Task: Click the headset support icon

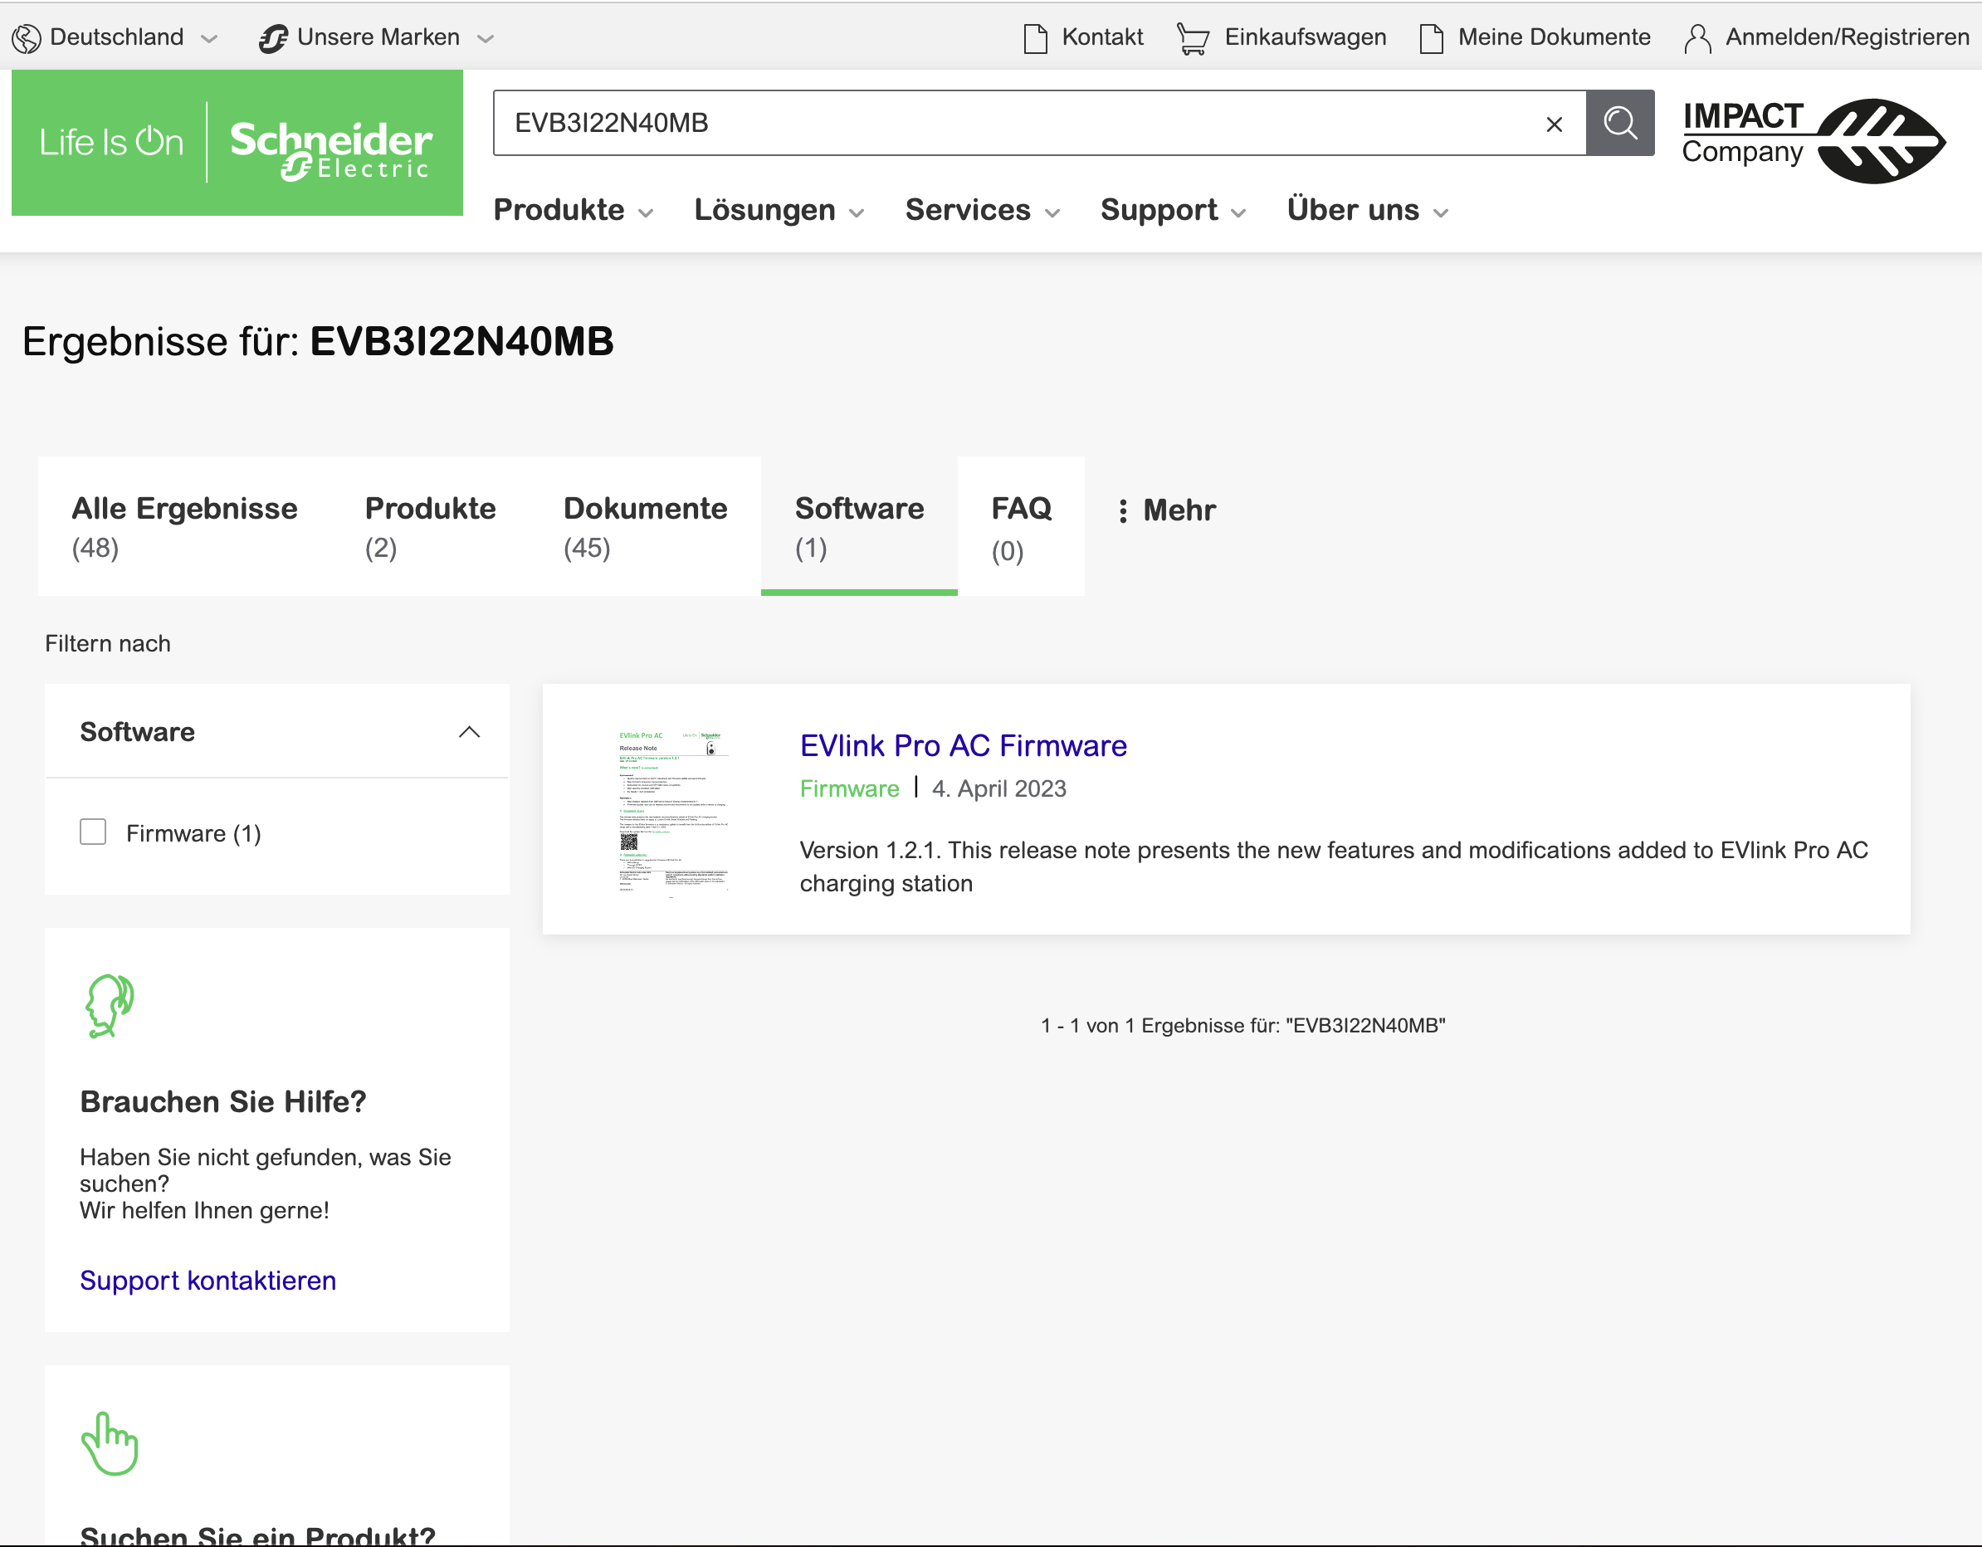Action: [x=110, y=1005]
